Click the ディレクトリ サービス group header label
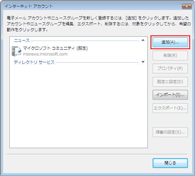 [34, 62]
